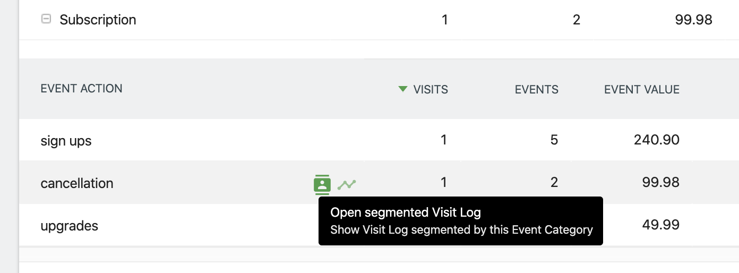
Task: Open segmented Visit Log for cancellation
Action: pyautogui.click(x=322, y=184)
